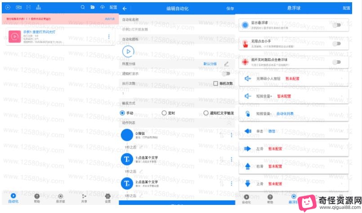Open 自动化列表 for 短按音量-
The height and width of the screenshot is (213, 362).
click(x=285, y=114)
